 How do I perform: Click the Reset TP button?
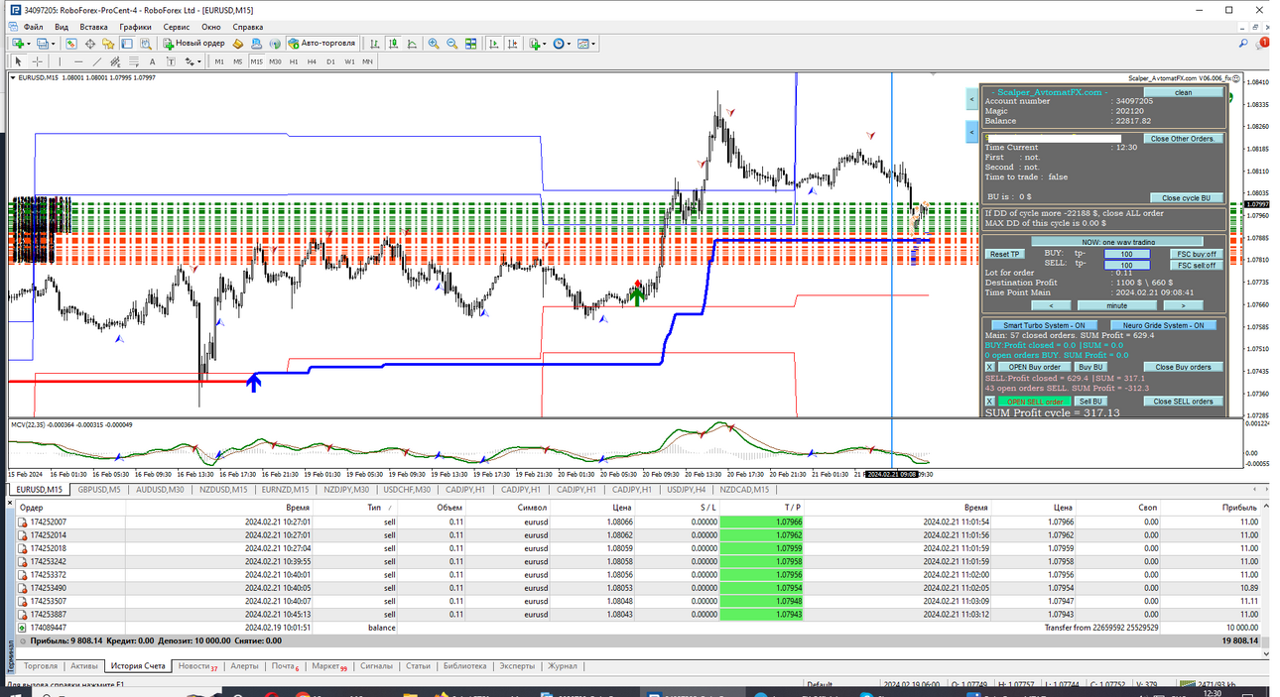pyautogui.click(x=1005, y=255)
